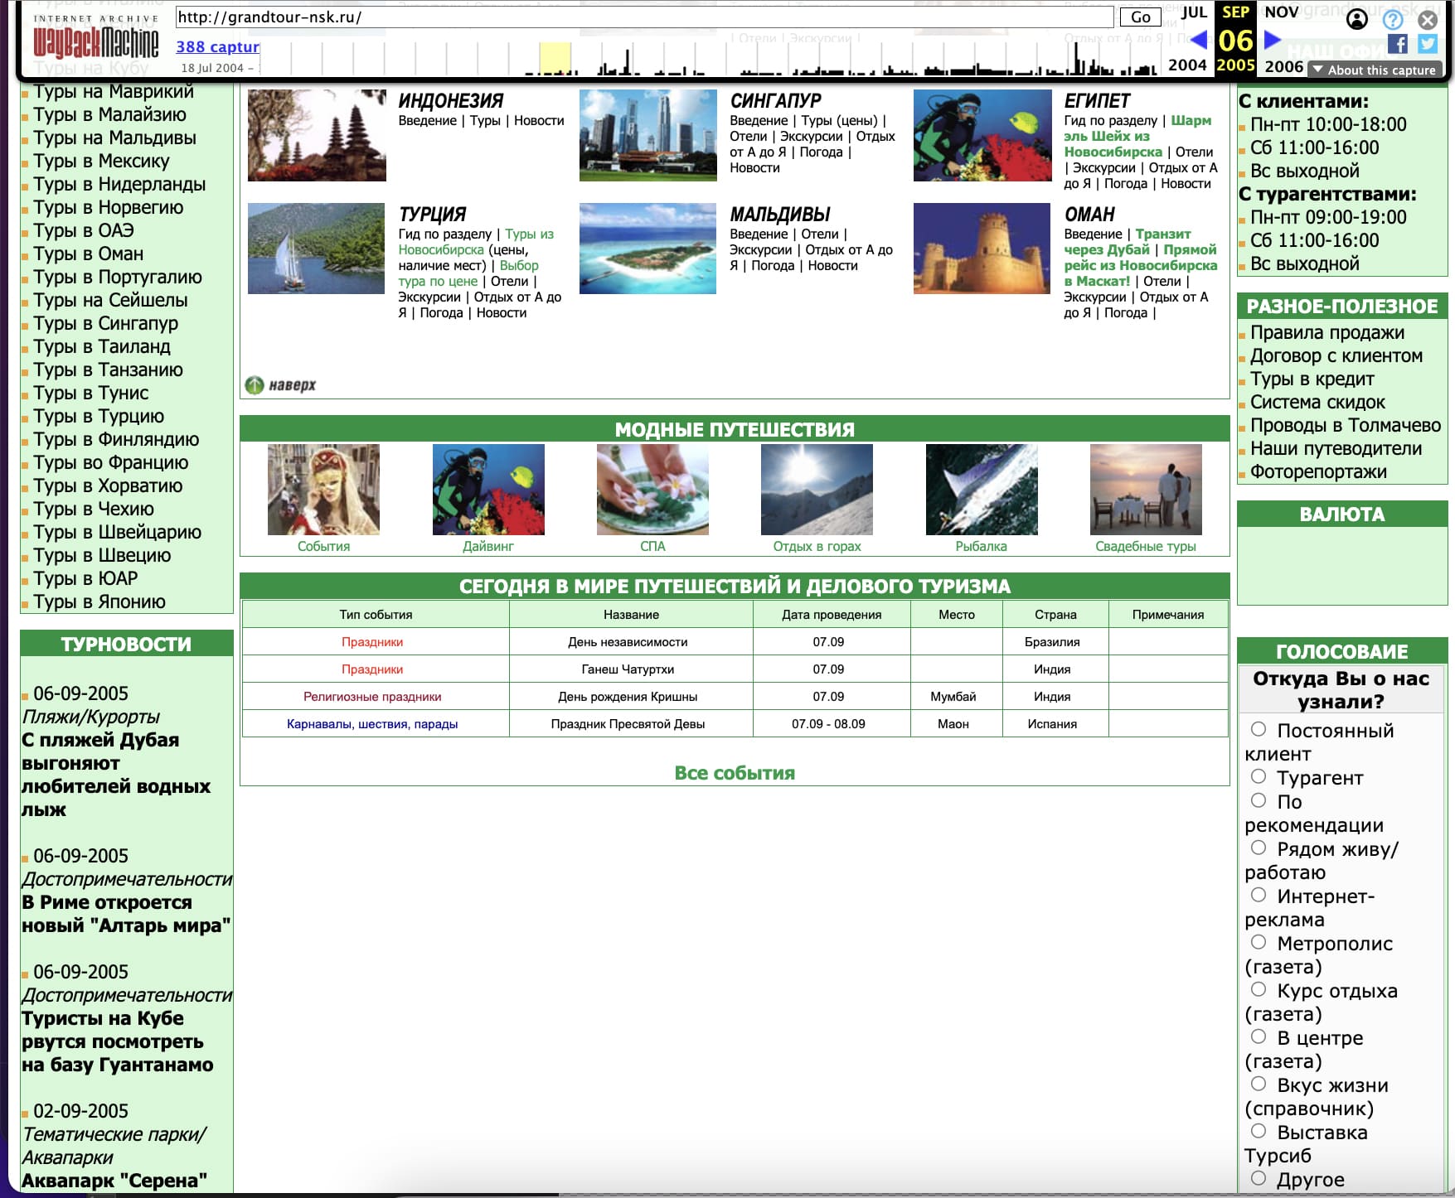Screen dimensions: 1455x1198
Task: Open Выбор тура по цене link
Action: coord(468,273)
